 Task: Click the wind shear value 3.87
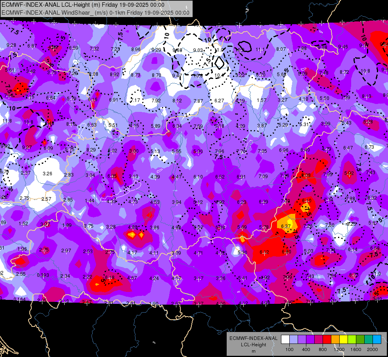(x=262, y=125)
